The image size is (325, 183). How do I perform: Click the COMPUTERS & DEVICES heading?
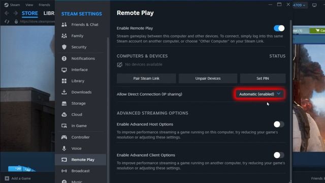tap(142, 56)
